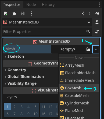Go to previous edited object
The height and width of the screenshot is (119, 104).
[83, 13]
